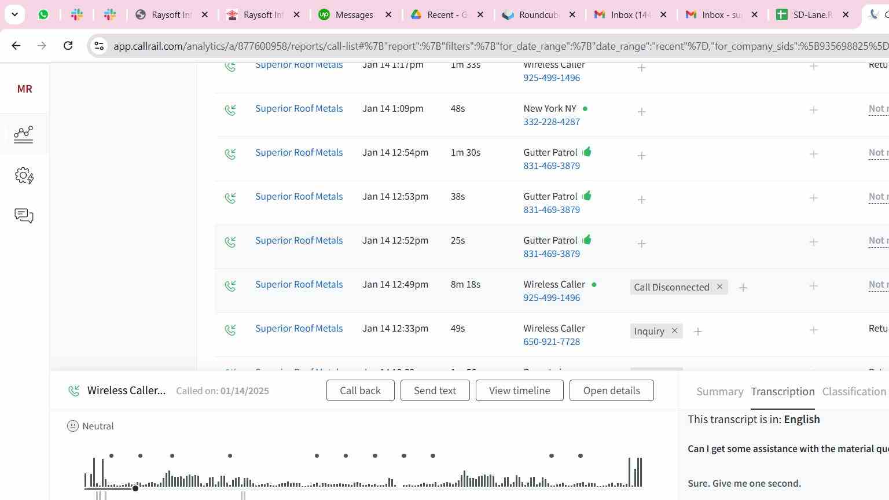Image resolution: width=889 pixels, height=500 pixels.
Task: Click thumbs-up icon on 12:52pm Gutter Patrol call
Action: 587,240
